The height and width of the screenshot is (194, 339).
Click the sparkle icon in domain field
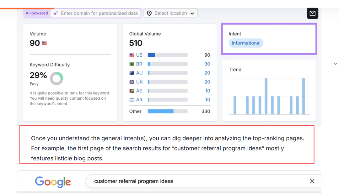click(x=56, y=13)
